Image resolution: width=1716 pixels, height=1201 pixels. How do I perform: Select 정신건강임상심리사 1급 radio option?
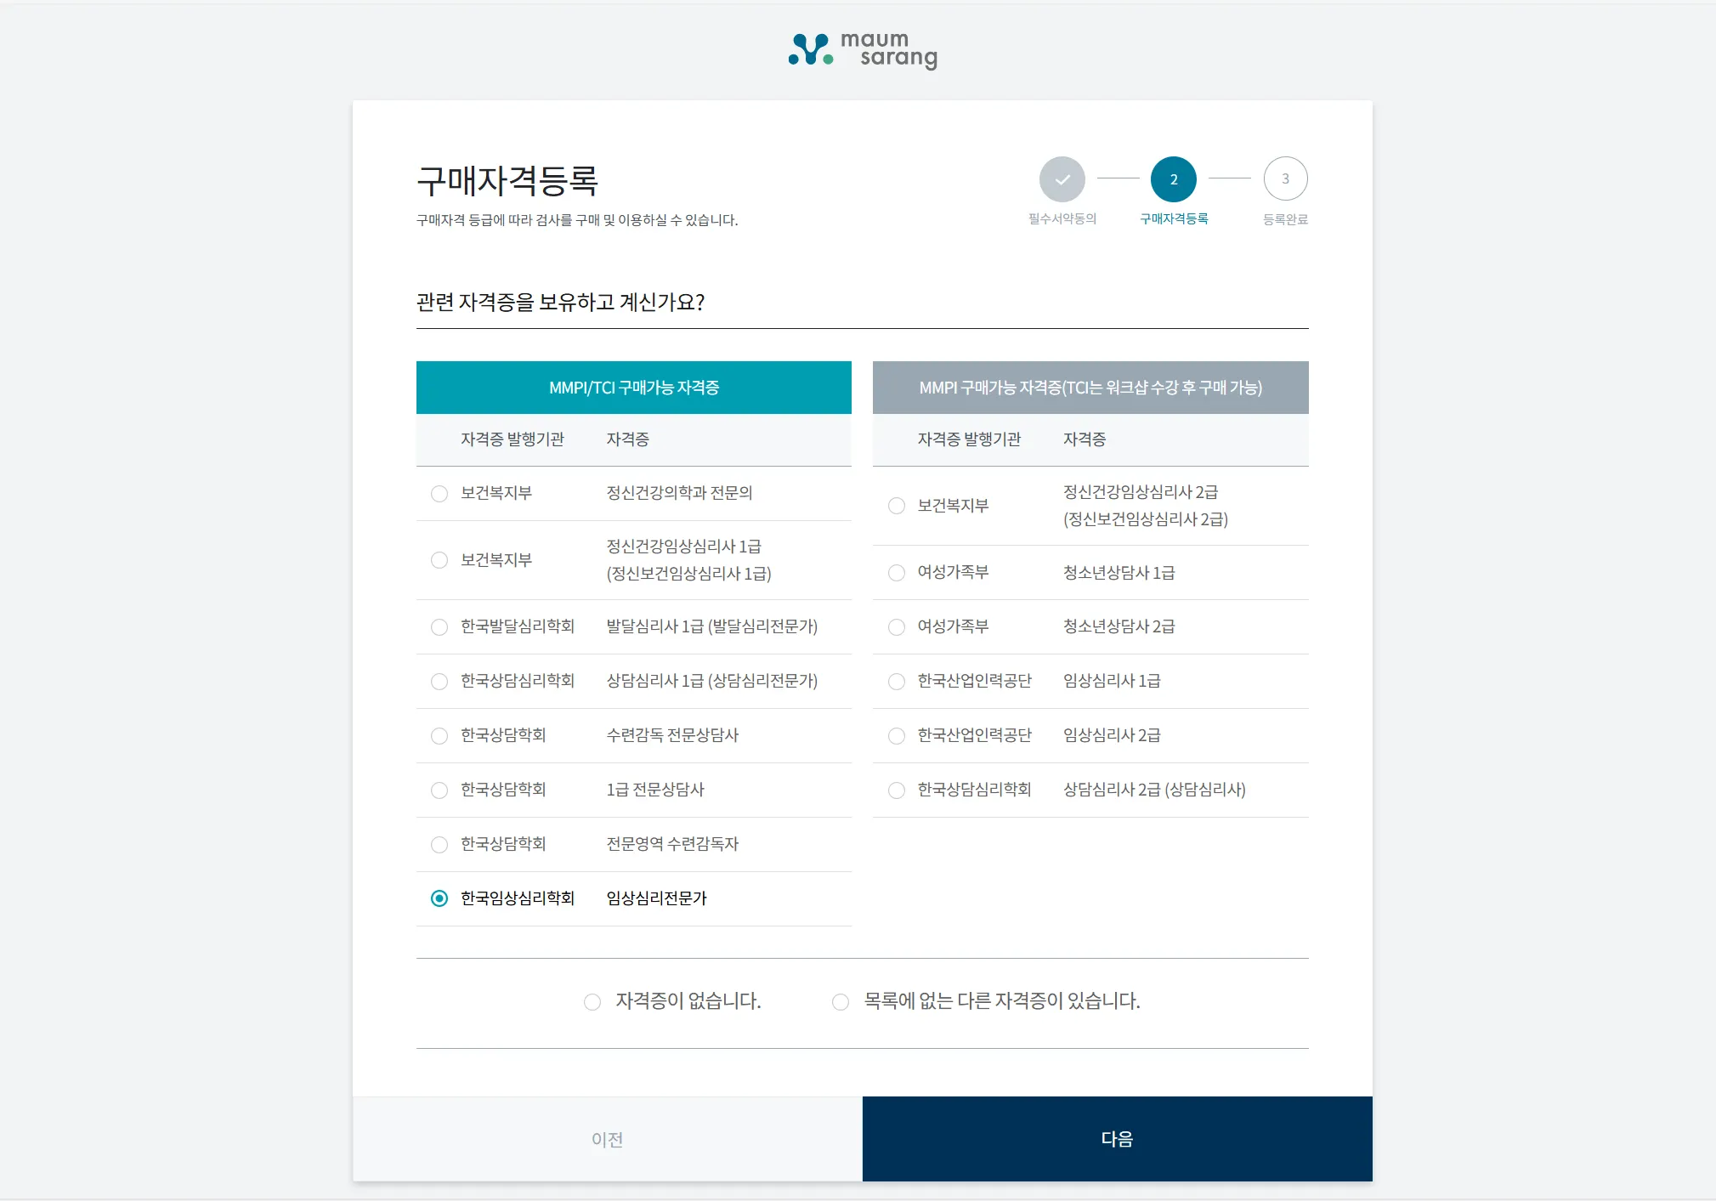point(439,560)
